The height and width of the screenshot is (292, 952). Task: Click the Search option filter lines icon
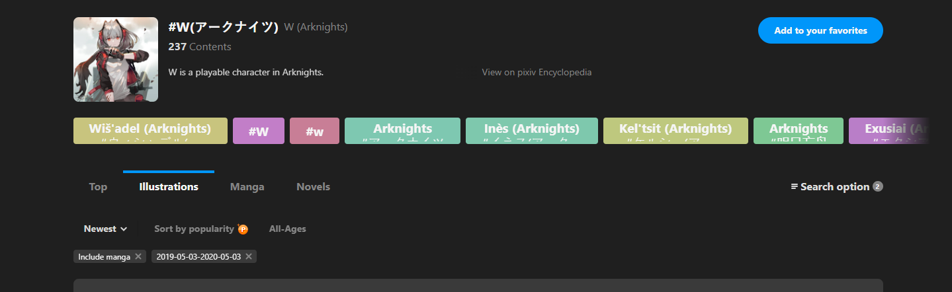coord(795,187)
